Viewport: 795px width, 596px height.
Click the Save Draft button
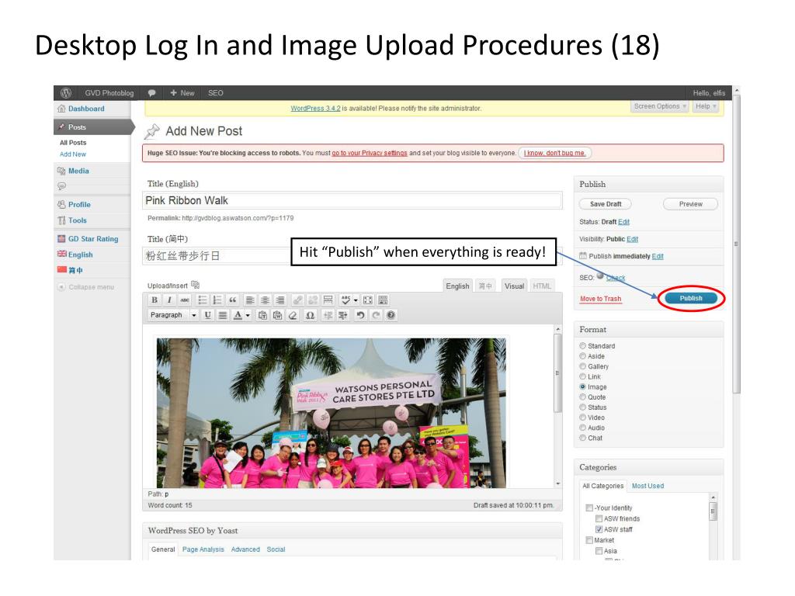pyautogui.click(x=606, y=204)
